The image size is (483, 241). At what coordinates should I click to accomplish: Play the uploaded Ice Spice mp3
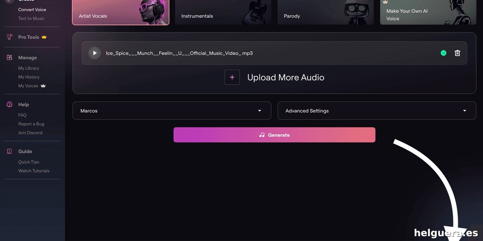coord(95,53)
